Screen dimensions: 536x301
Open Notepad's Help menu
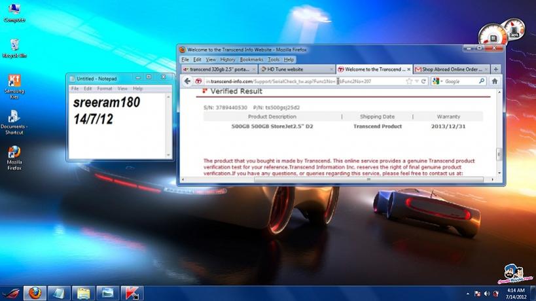click(137, 88)
